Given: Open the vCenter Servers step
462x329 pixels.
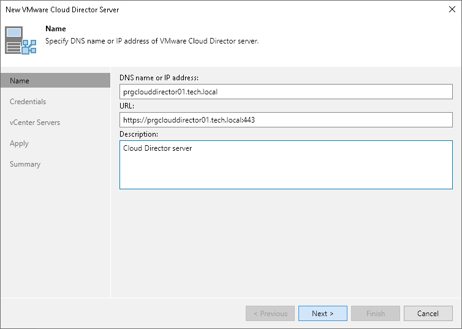Looking at the screenshot, I should (x=35, y=123).
